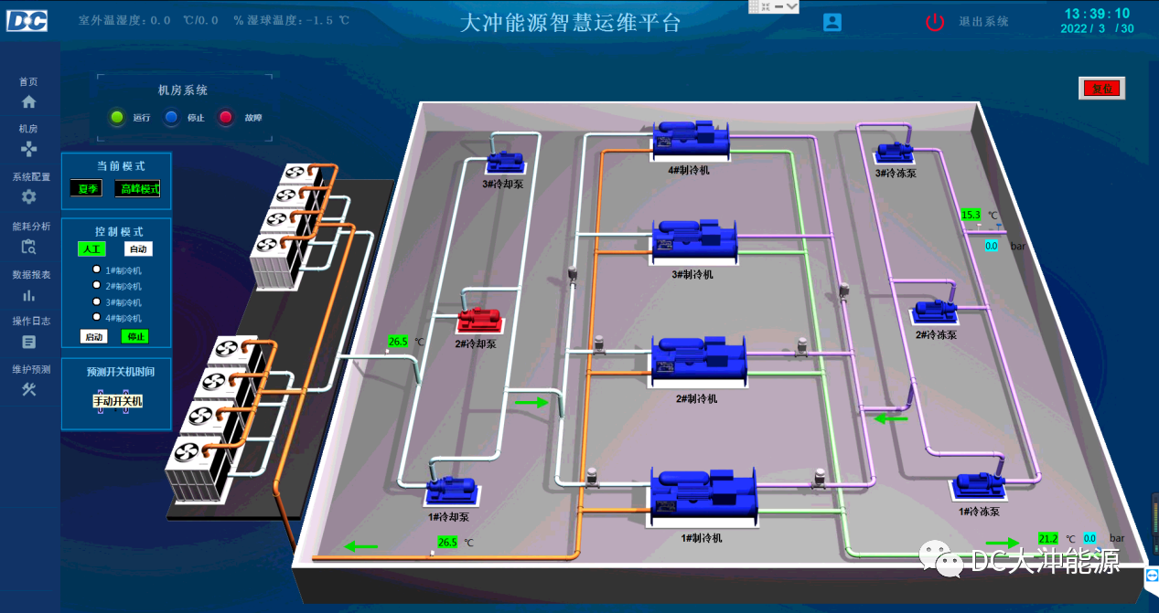The image size is (1159, 613).
Task: Click the green 运行 status indicator
Action: 117,117
